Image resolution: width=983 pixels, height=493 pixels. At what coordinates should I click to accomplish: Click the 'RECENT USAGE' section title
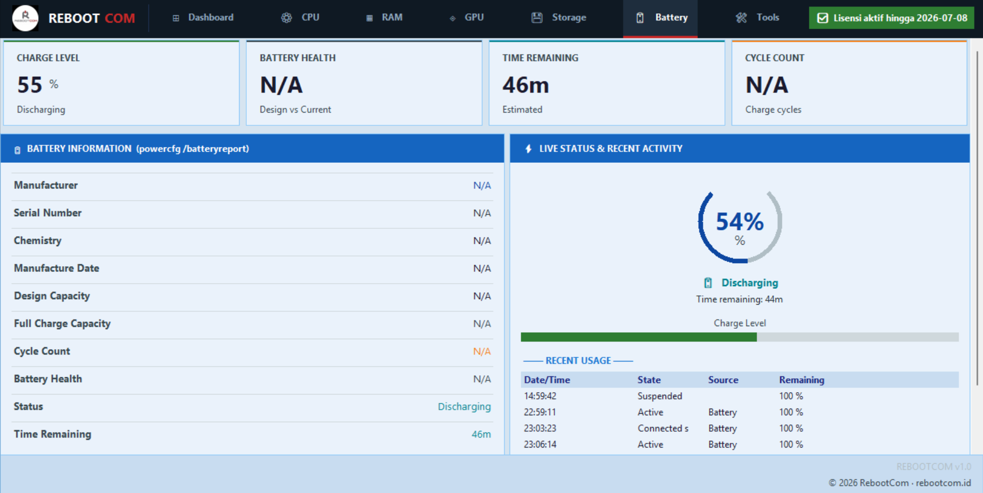coord(578,360)
